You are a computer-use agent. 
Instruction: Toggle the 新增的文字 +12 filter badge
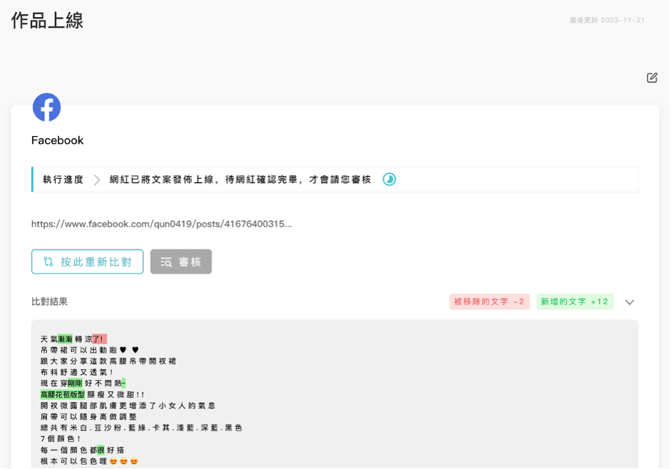tap(574, 302)
